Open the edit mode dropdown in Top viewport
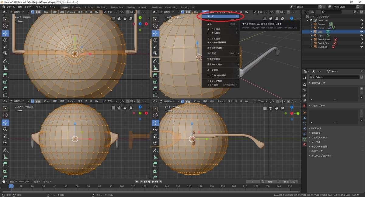 pyautogui.click(x=19, y=12)
